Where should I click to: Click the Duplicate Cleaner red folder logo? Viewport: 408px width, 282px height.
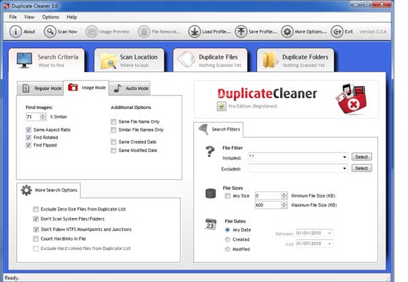[352, 99]
